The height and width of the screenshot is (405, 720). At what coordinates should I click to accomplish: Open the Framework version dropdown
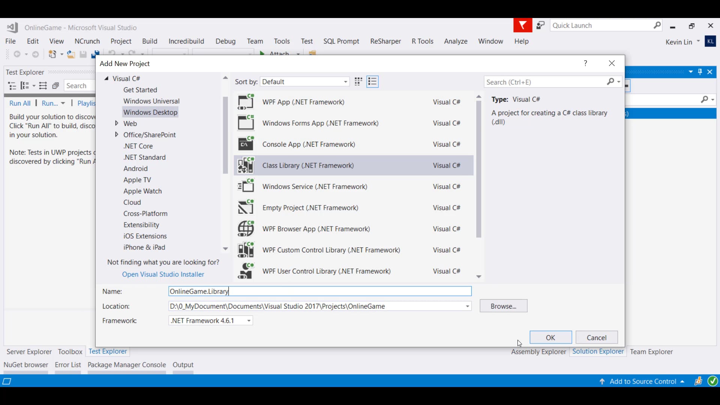(249, 321)
